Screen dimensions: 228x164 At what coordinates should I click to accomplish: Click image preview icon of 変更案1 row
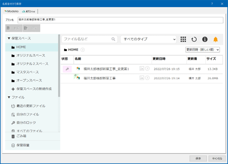click(142, 69)
